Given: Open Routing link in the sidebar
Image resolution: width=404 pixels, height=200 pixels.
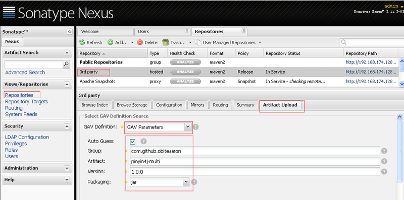Looking at the screenshot, I should pos(14,108).
